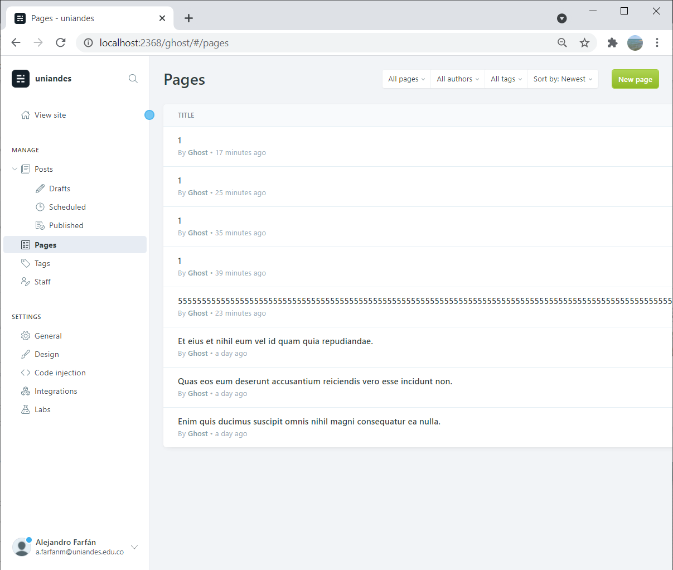The height and width of the screenshot is (570, 673).
Task: Click the TITLE column header
Action: tap(186, 115)
